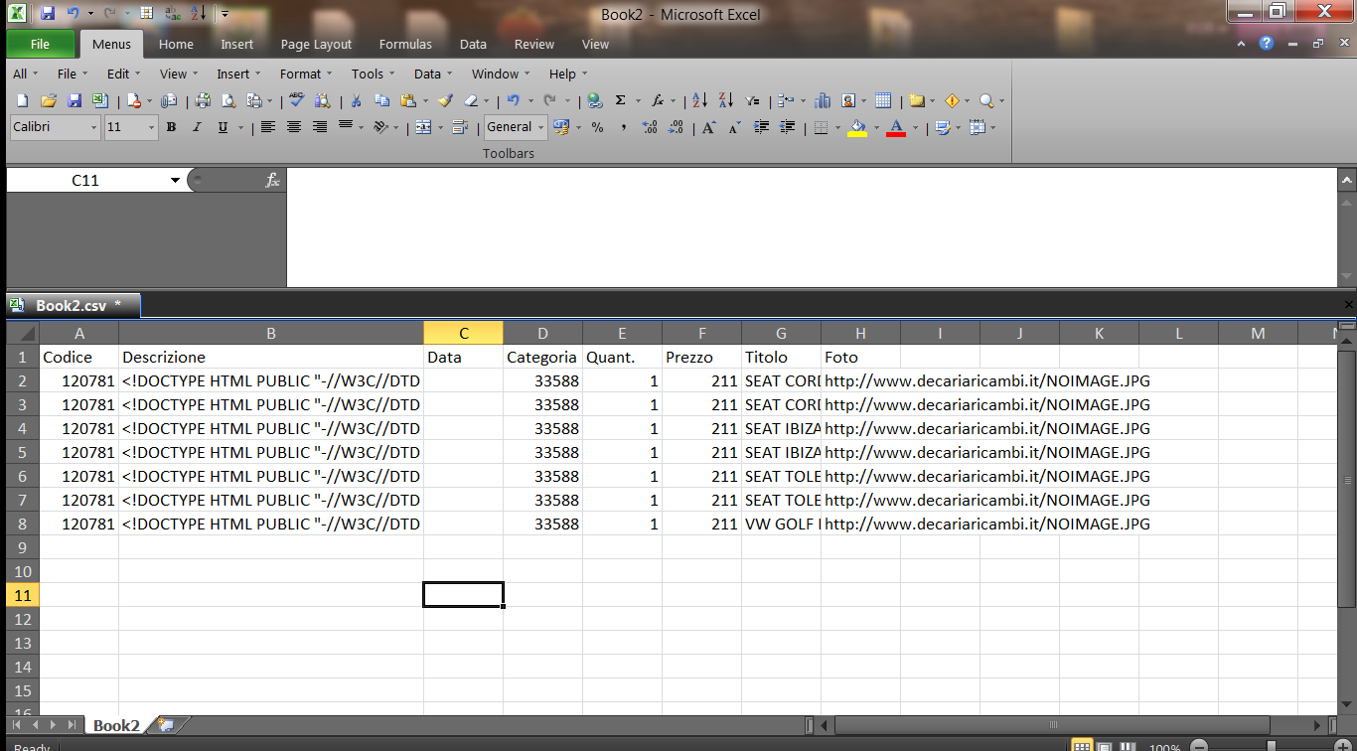This screenshot has width=1357, height=751.
Task: Toggle Bold formatting
Action: click(x=171, y=127)
